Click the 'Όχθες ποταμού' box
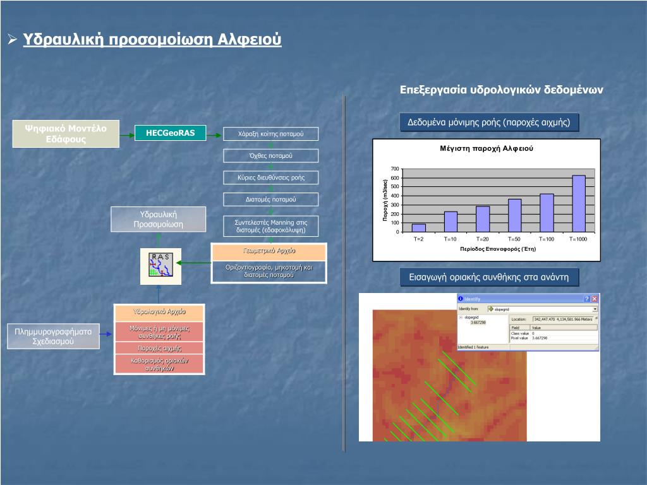Viewport: 647px width, 485px height. point(270,155)
